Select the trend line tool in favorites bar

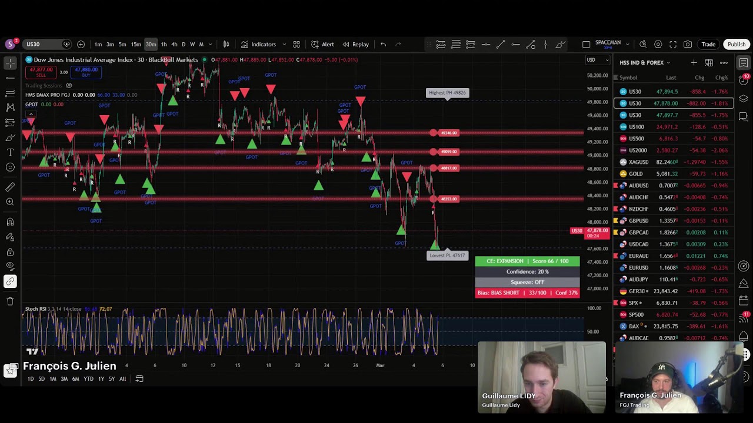click(501, 44)
